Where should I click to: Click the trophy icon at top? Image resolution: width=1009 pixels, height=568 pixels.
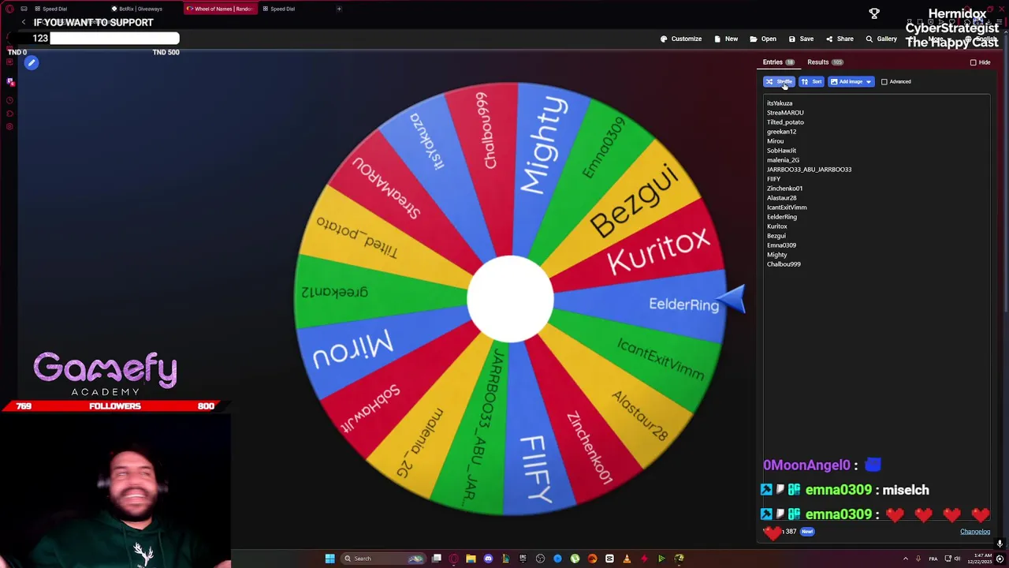(x=874, y=14)
